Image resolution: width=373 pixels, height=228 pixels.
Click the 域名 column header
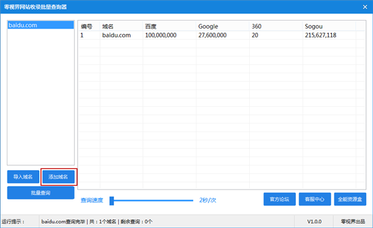tap(121, 26)
